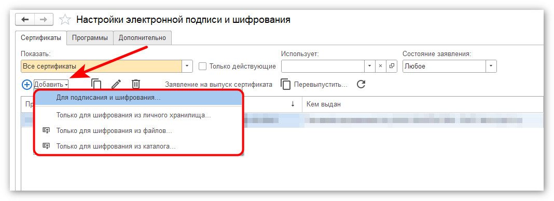Refresh the certificate list
This screenshot has width=554, height=201.
coord(361,84)
